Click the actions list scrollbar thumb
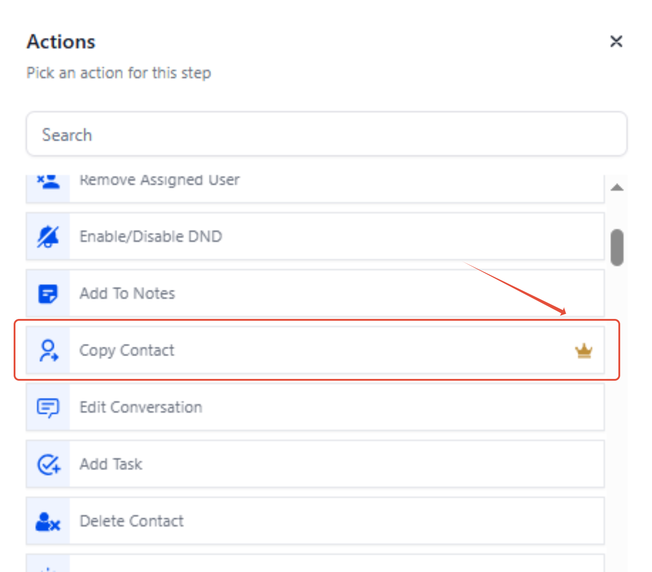 point(617,248)
